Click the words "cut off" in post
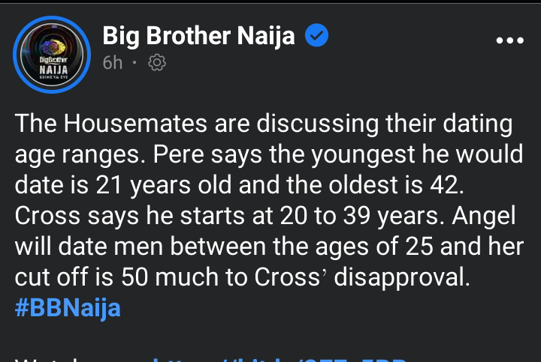The width and height of the screenshot is (541, 362). [50, 277]
